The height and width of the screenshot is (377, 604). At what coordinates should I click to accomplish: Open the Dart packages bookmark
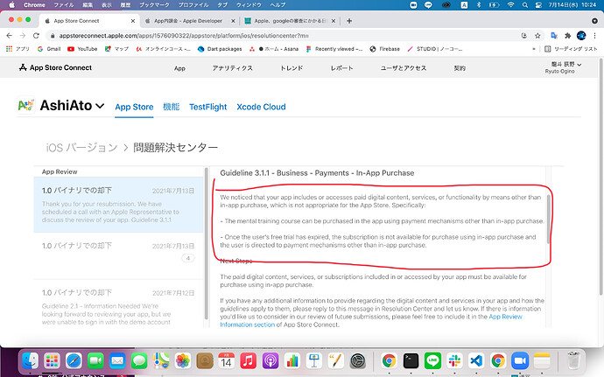pos(220,49)
